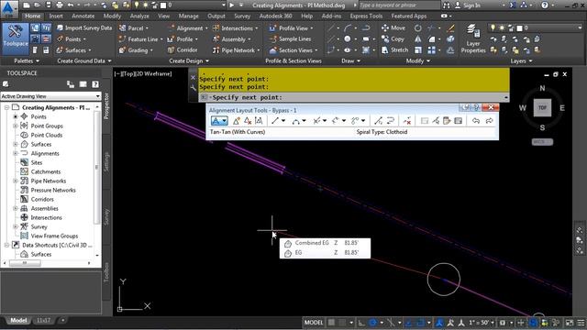587x330 pixels.
Task: Click Delete Sub-entity icon in Layout Tools
Action: pos(407,121)
